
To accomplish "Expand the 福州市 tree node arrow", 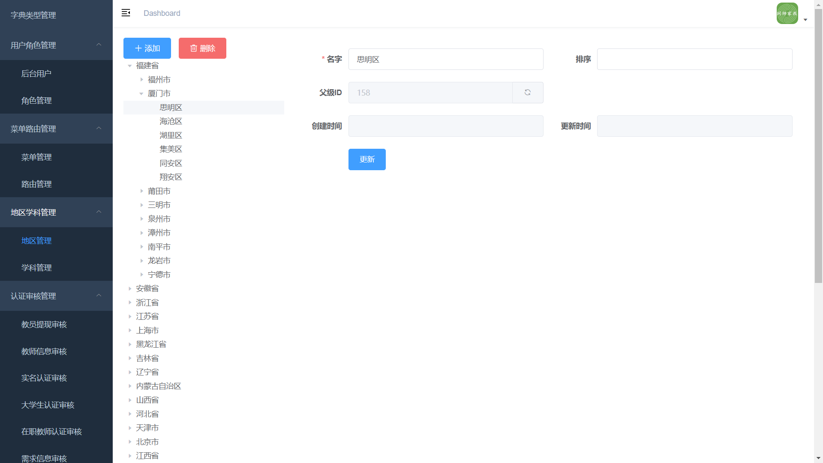I will tap(141, 80).
